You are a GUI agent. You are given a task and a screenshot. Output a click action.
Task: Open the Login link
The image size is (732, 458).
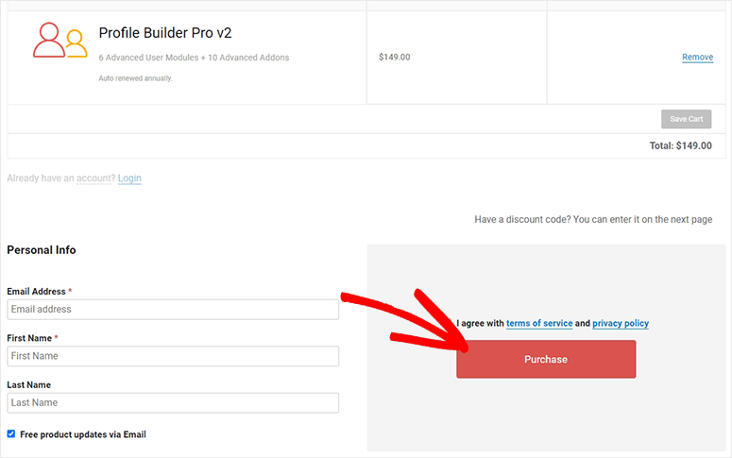point(129,178)
